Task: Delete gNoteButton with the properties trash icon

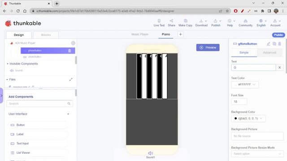Action: [279, 44]
